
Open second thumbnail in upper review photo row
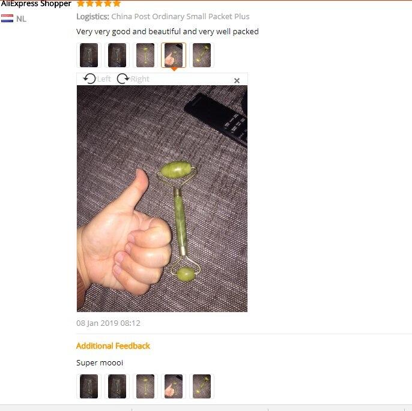tap(117, 55)
